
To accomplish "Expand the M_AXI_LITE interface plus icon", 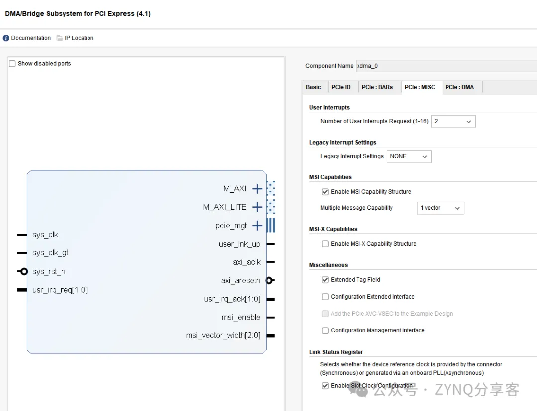I will click(x=257, y=207).
